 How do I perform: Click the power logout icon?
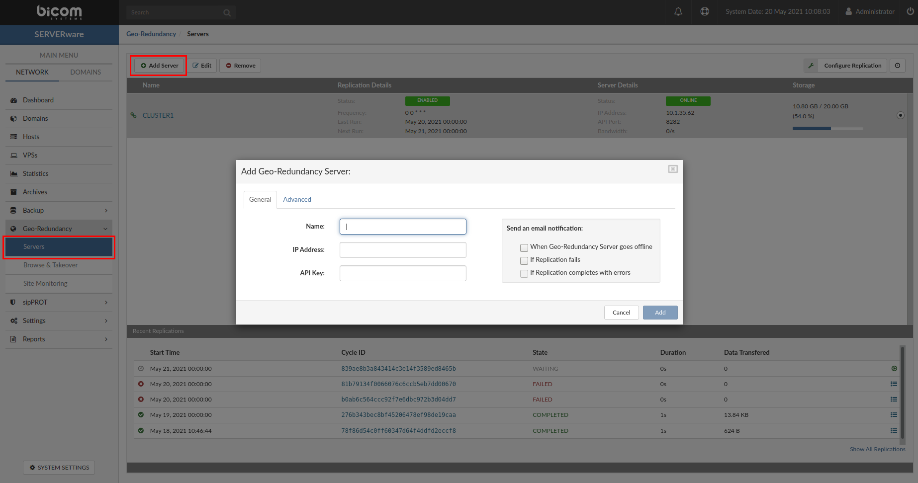910,11
